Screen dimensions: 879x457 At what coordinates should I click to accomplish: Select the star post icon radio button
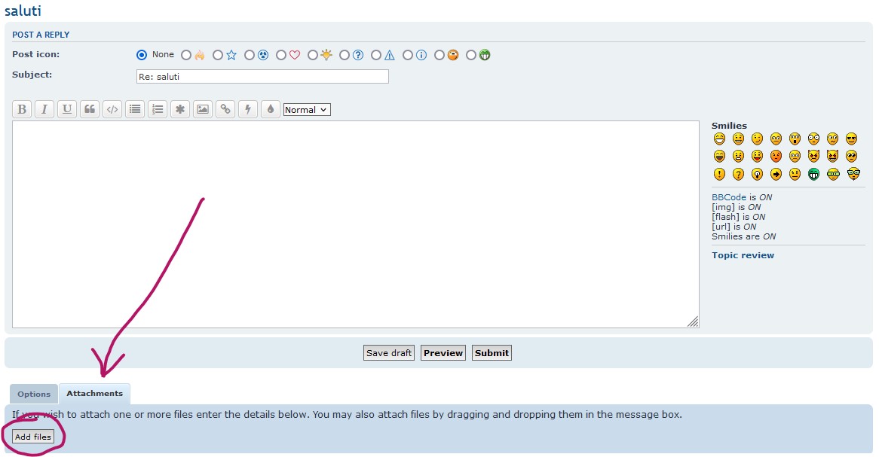pos(218,55)
